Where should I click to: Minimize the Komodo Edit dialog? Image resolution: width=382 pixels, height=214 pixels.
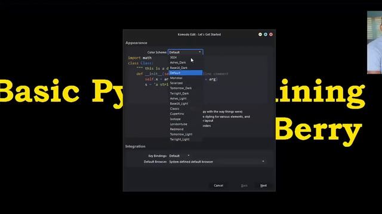[260, 34]
